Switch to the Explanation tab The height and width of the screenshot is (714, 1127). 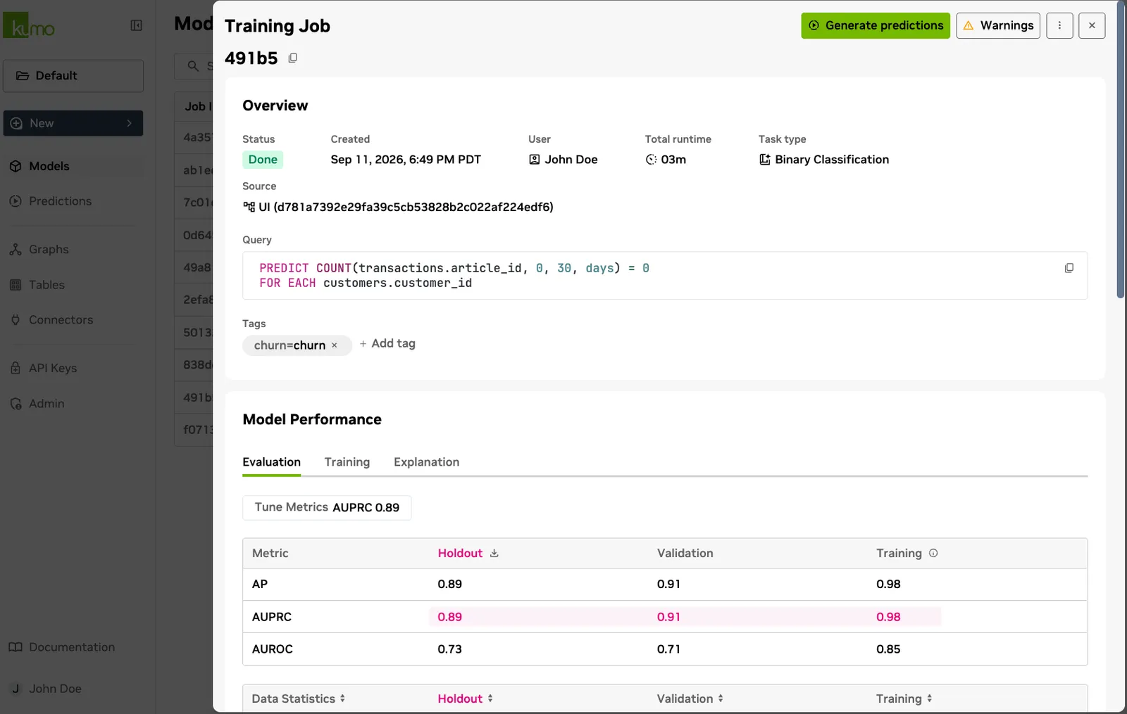click(x=426, y=462)
